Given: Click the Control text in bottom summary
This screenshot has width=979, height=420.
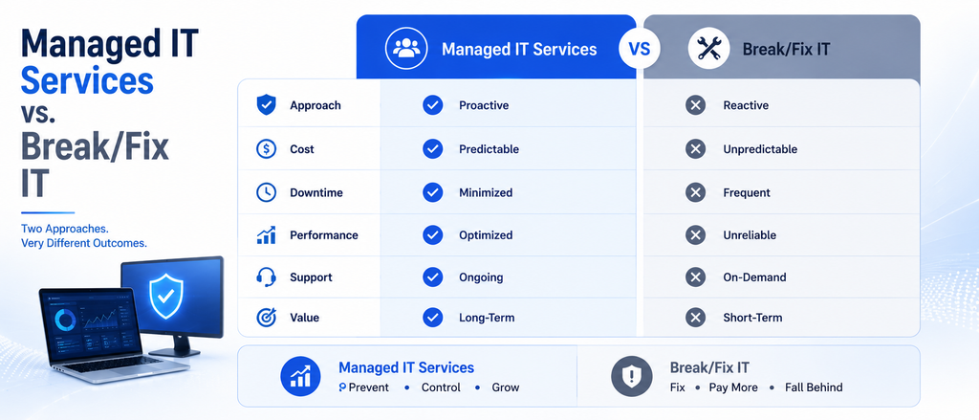Looking at the screenshot, I should (x=441, y=387).
